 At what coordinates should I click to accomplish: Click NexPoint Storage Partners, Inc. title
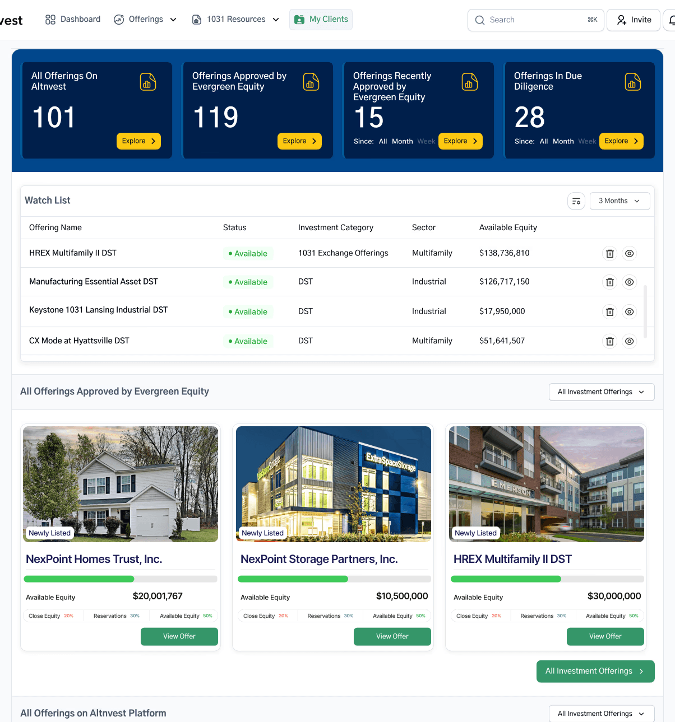coord(319,559)
